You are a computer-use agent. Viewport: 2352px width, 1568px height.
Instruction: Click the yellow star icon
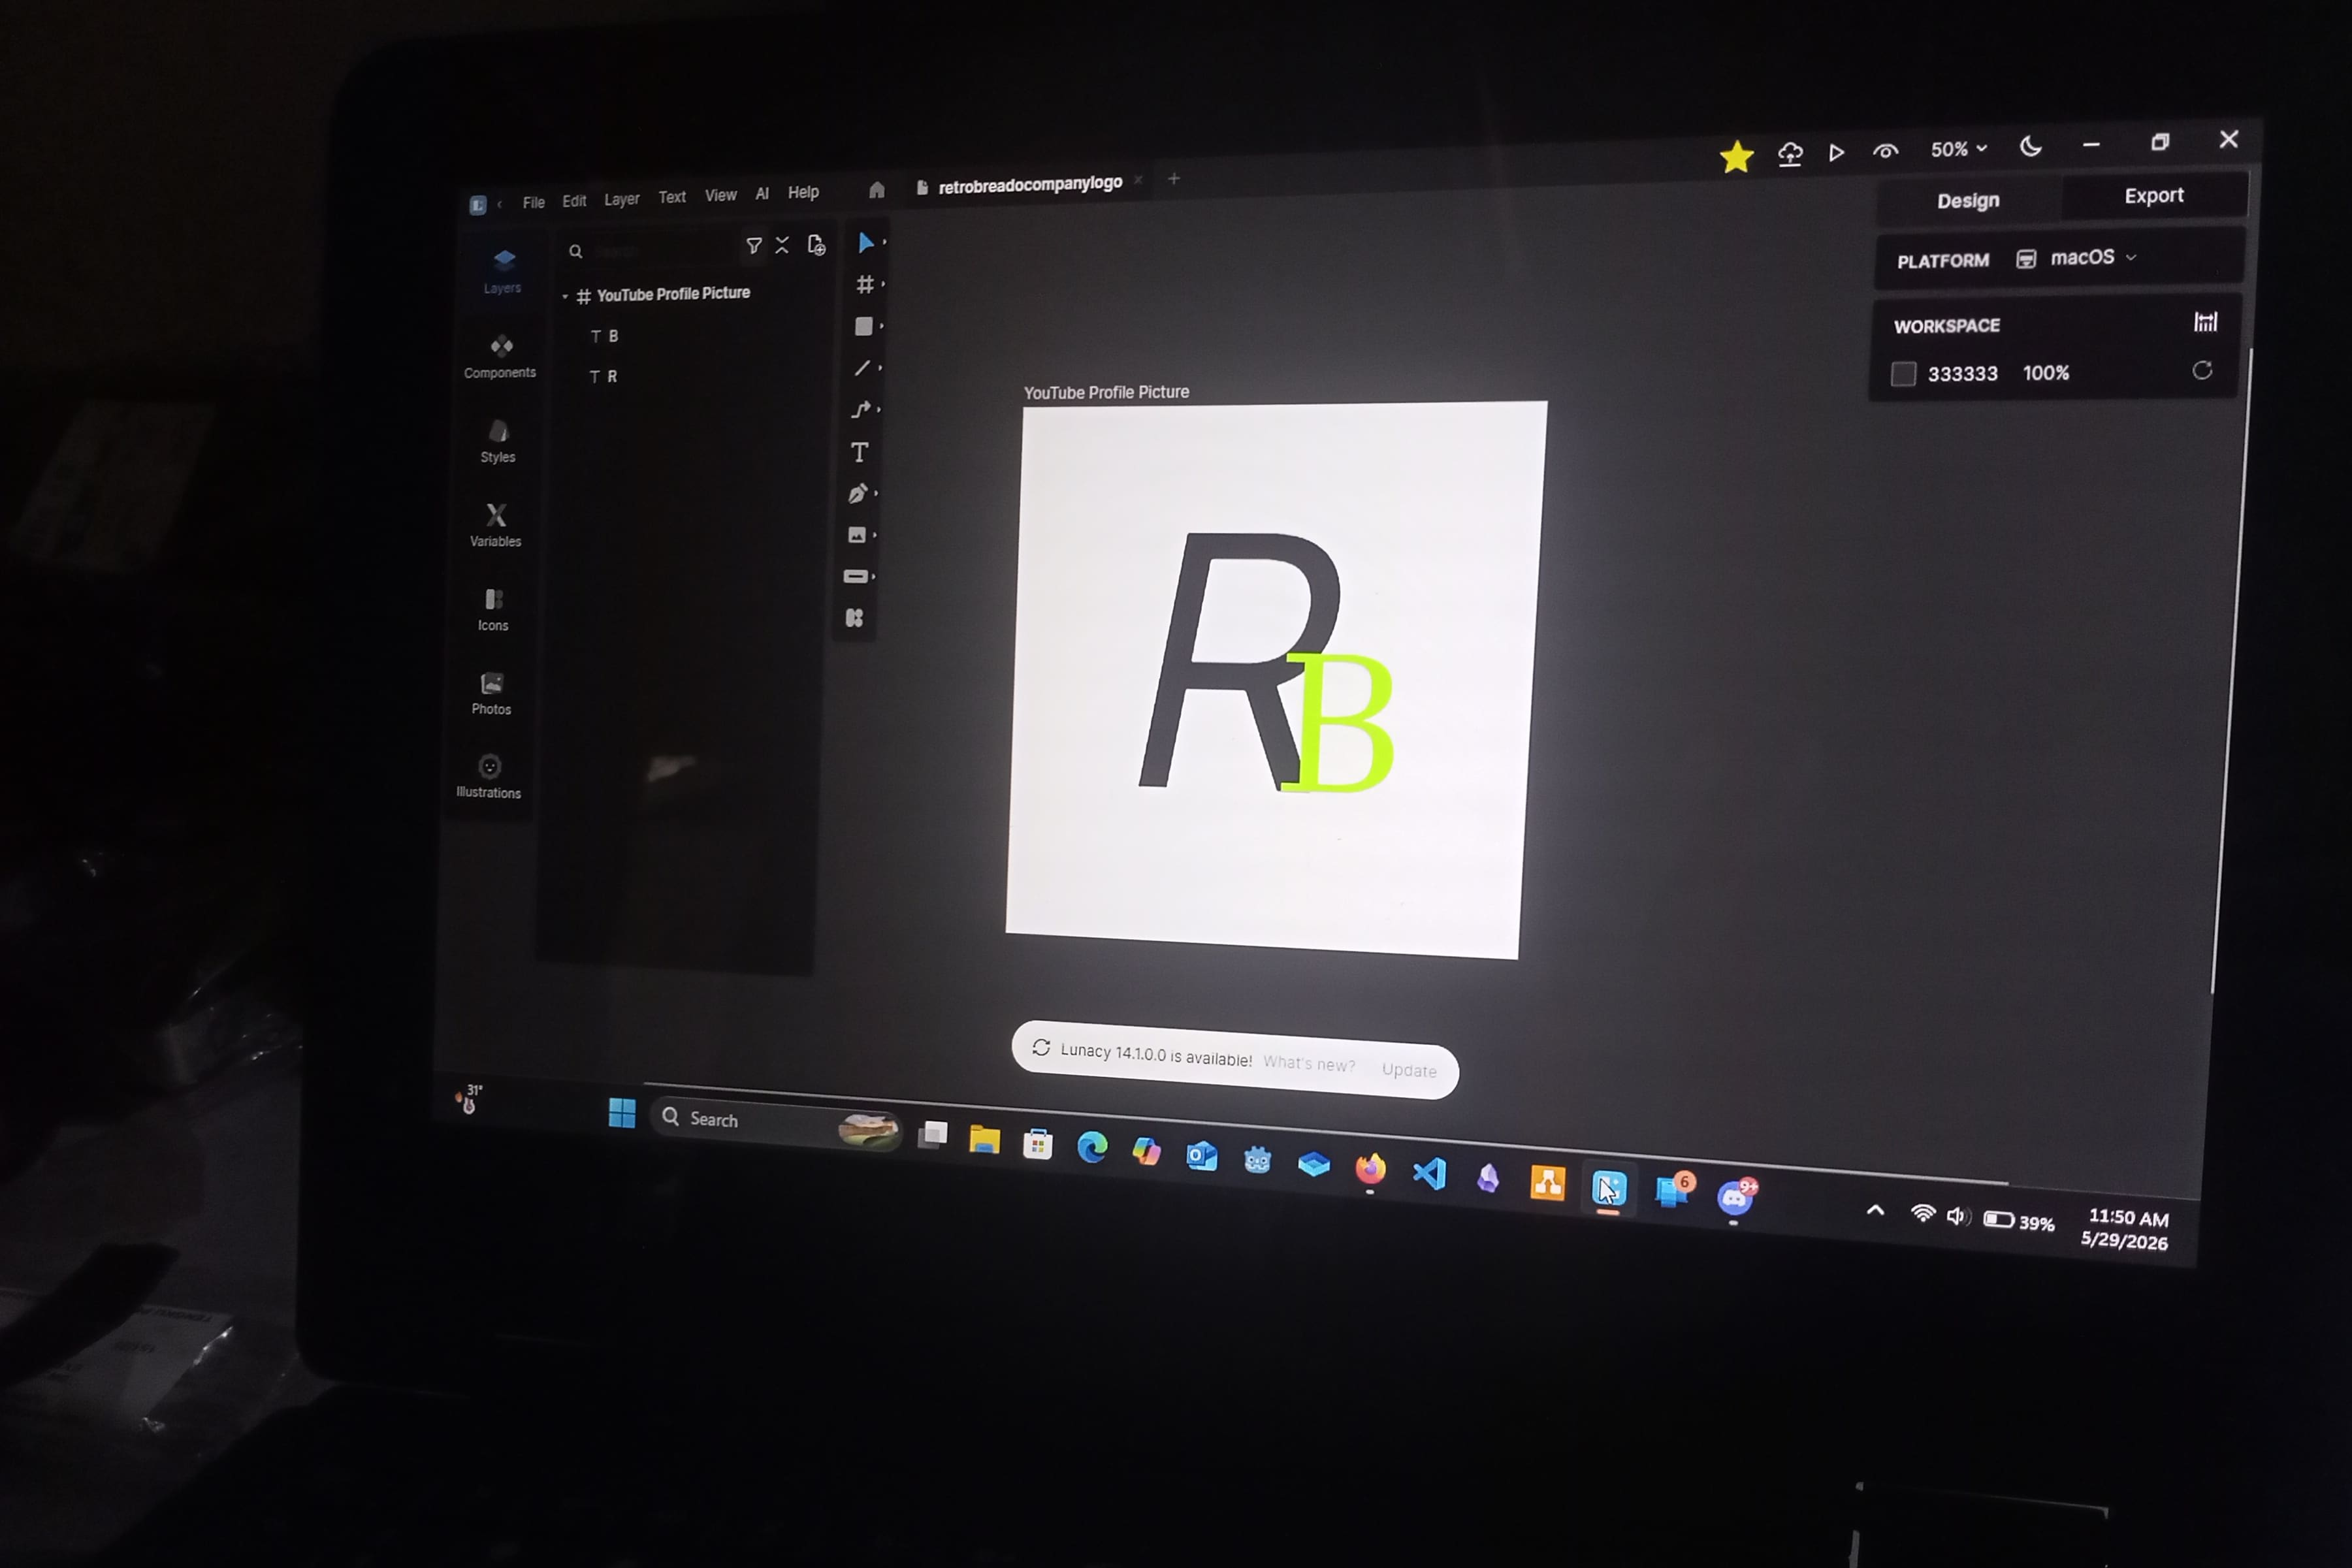point(1737,156)
